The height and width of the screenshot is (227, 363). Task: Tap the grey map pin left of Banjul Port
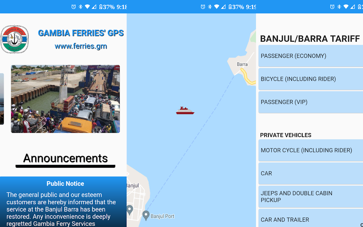click(x=130, y=210)
